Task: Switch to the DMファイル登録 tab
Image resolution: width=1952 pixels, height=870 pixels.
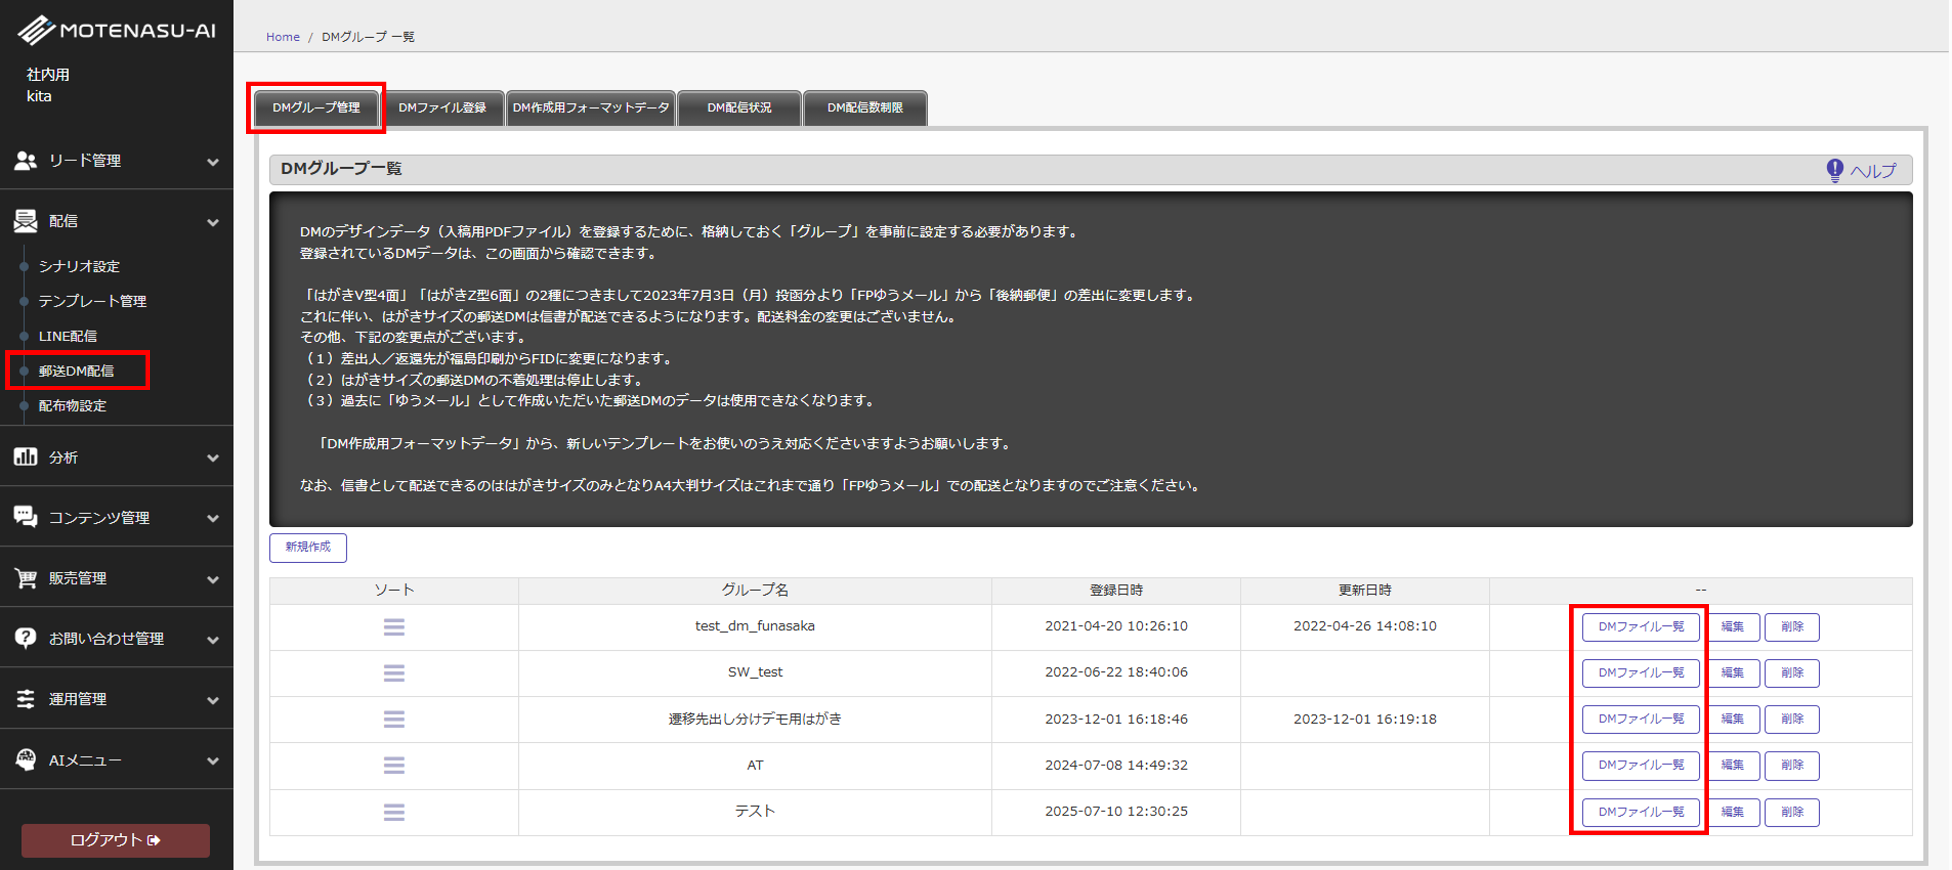Action: [x=442, y=107]
